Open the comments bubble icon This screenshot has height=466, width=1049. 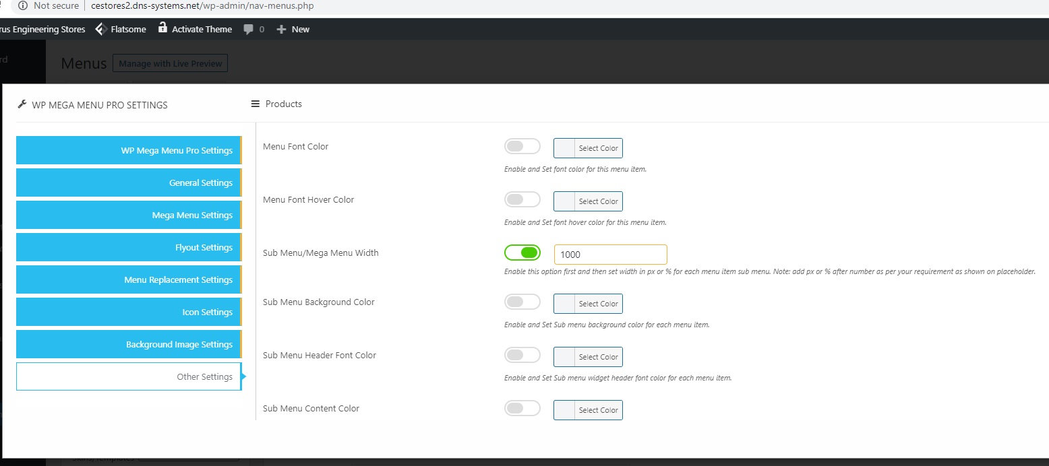tap(249, 30)
